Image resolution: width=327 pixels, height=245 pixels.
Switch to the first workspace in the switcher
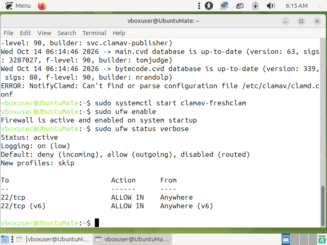[x=286, y=239]
